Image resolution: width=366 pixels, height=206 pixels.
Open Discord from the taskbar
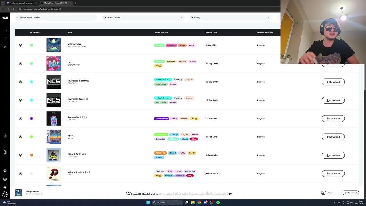click(x=205, y=203)
